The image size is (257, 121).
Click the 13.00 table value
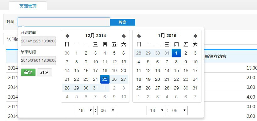click(252, 68)
